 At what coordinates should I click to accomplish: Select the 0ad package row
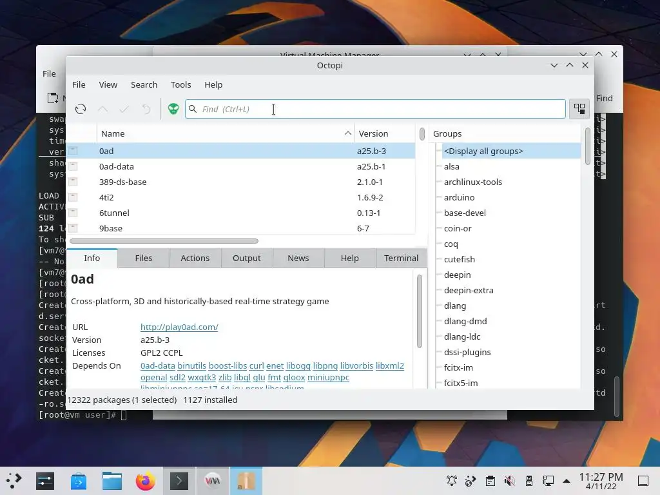pos(241,151)
